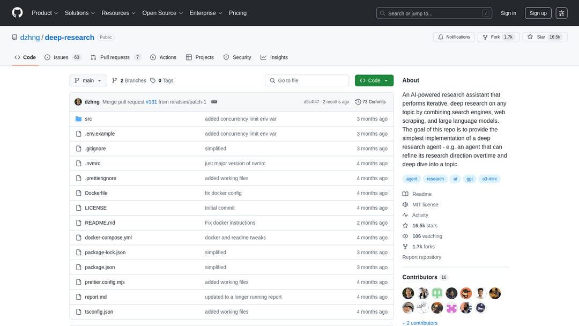Open the report.md file
Image resolution: width=579 pixels, height=326 pixels.
coord(95,297)
